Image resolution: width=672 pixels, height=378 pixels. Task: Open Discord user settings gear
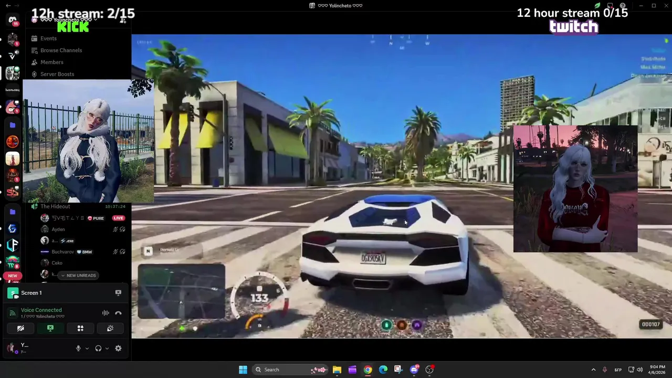click(118, 348)
